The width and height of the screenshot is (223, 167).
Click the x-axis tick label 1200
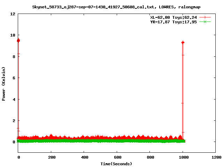(x=216, y=157)
